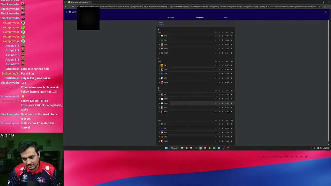Click the India flag icon in Group A
This screenshot has width=331, height=186.
[162, 36]
